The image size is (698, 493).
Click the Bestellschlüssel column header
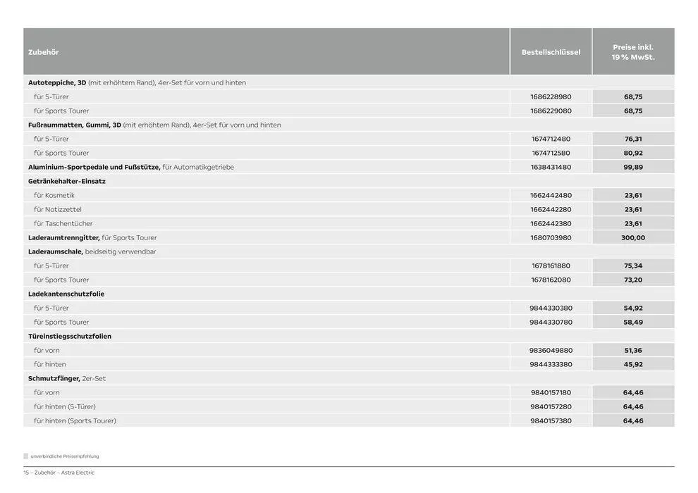pos(551,52)
